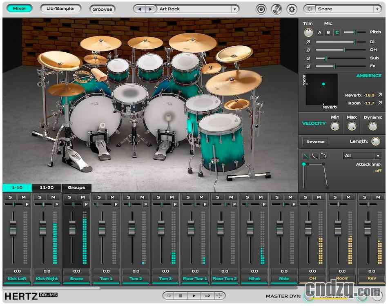Open the Snare instrument dropdown
The width and height of the screenshot is (388, 306).
(378, 9)
